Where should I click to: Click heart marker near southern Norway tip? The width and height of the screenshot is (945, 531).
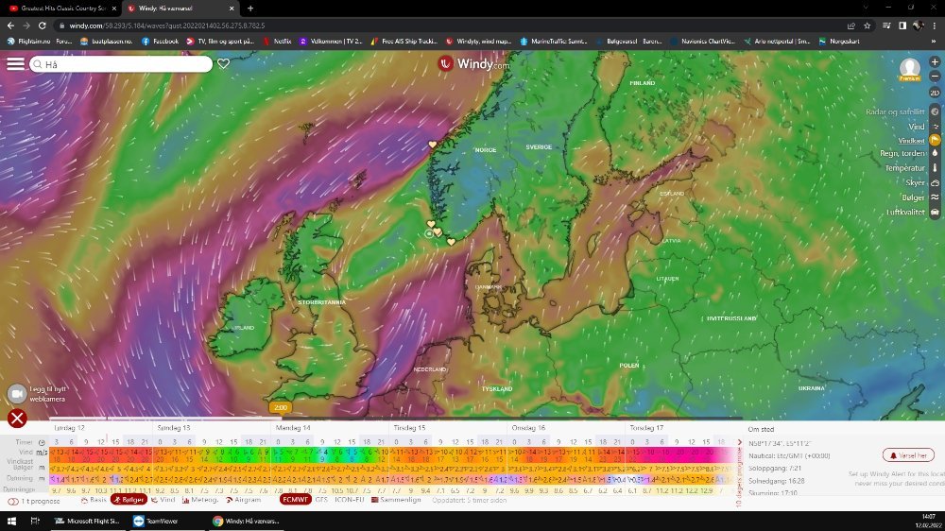(x=451, y=242)
